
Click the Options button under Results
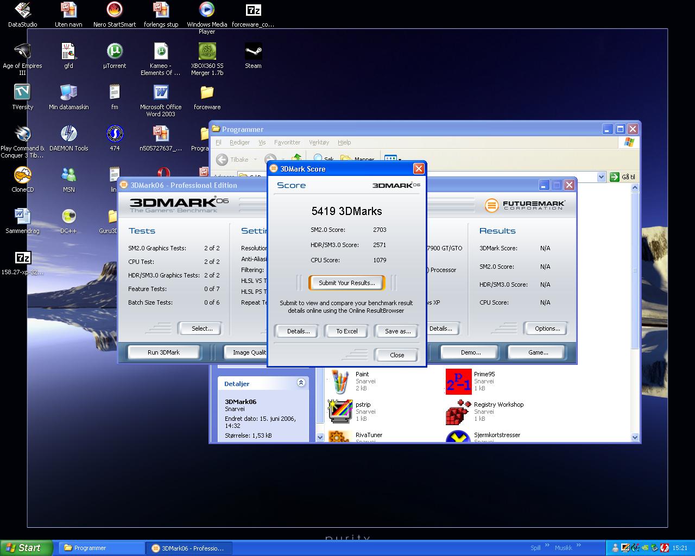[x=547, y=328]
